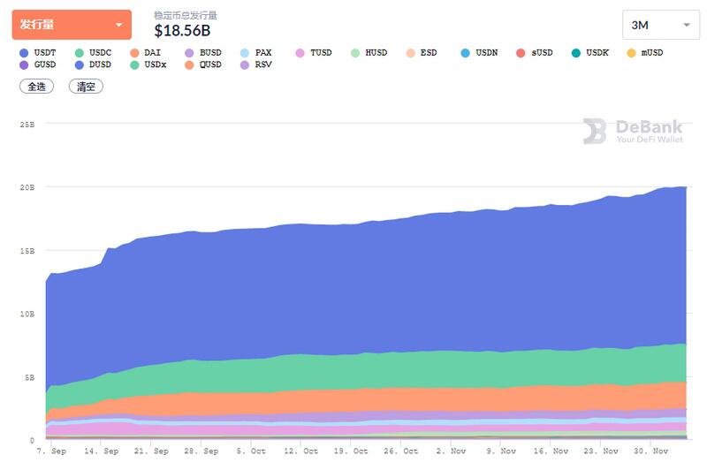Viewport: 707px width, 470px height.
Task: Toggle the USDT legend series
Action: click(x=38, y=53)
